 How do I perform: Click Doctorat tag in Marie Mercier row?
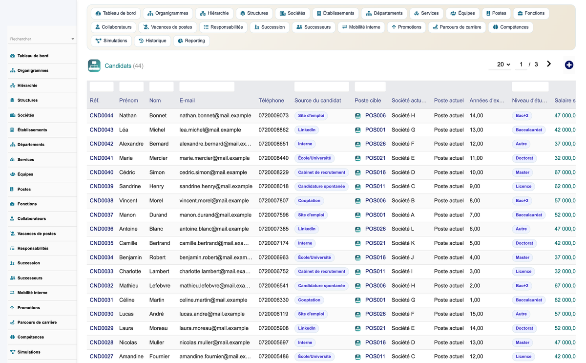click(x=524, y=158)
